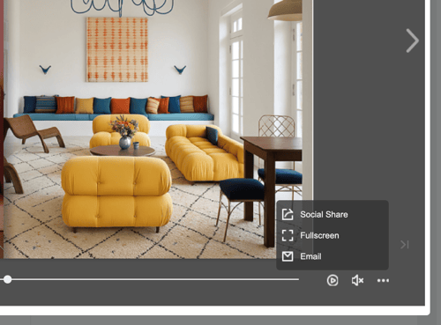
Task: Skip to last slide icon
Action: (405, 244)
